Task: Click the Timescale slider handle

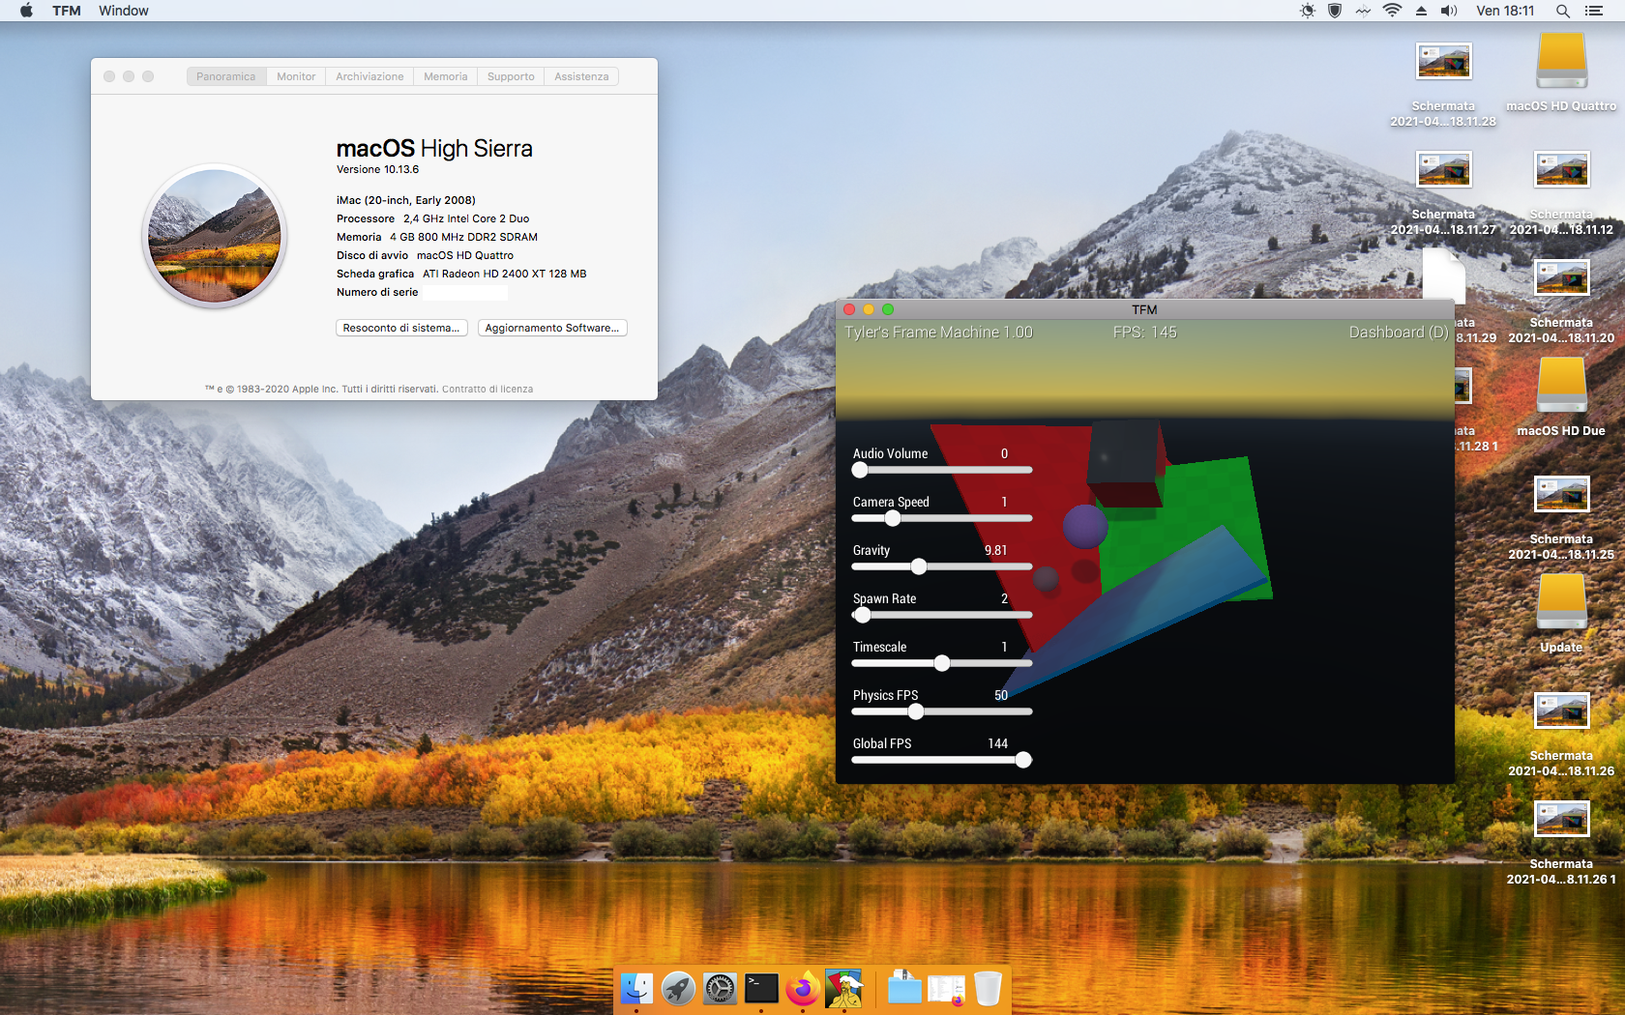Action: pyautogui.click(x=942, y=663)
